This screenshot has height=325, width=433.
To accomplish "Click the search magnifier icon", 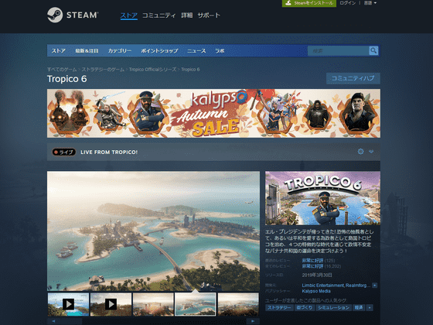I will pyautogui.click(x=373, y=50).
